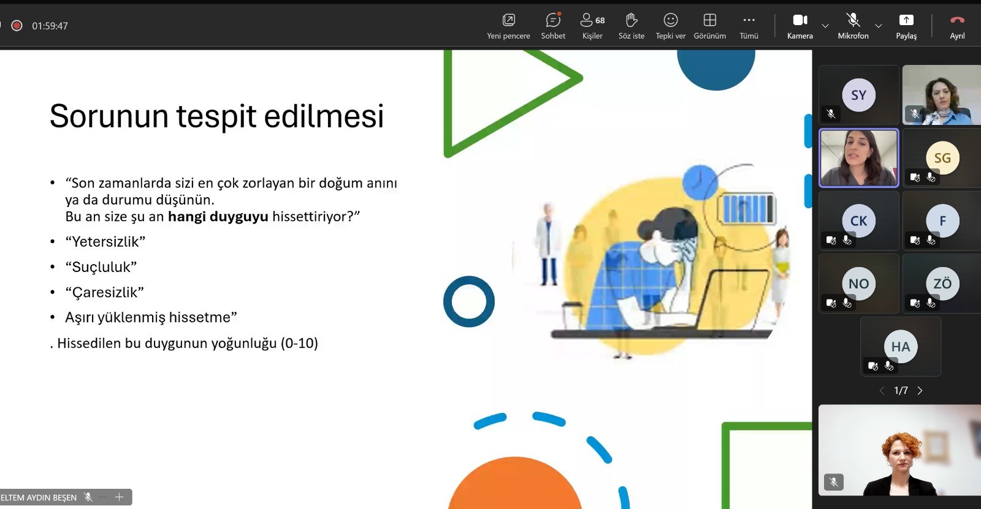Viewport: 981px width, 509px height.
Task: Leave the meeting with Ayrıl
Action: (x=956, y=26)
